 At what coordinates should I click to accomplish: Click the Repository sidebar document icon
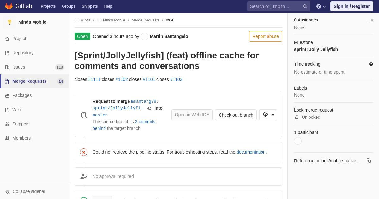pyautogui.click(x=7, y=53)
